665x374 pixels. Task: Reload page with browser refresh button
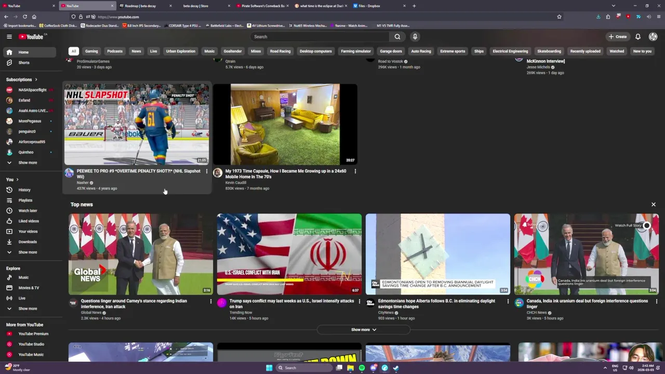click(24, 17)
